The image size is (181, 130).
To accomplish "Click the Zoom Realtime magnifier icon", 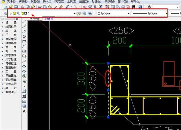I will pyautogui.click(x=90, y=7).
